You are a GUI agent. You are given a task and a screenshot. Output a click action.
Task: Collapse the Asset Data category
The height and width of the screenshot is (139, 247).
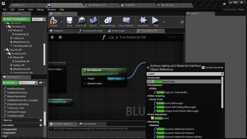pos(147,78)
